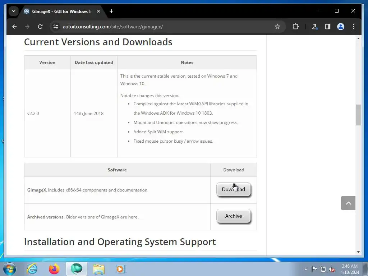Launch Firefox from the taskbar
The height and width of the screenshot is (276, 368).
[54, 269]
